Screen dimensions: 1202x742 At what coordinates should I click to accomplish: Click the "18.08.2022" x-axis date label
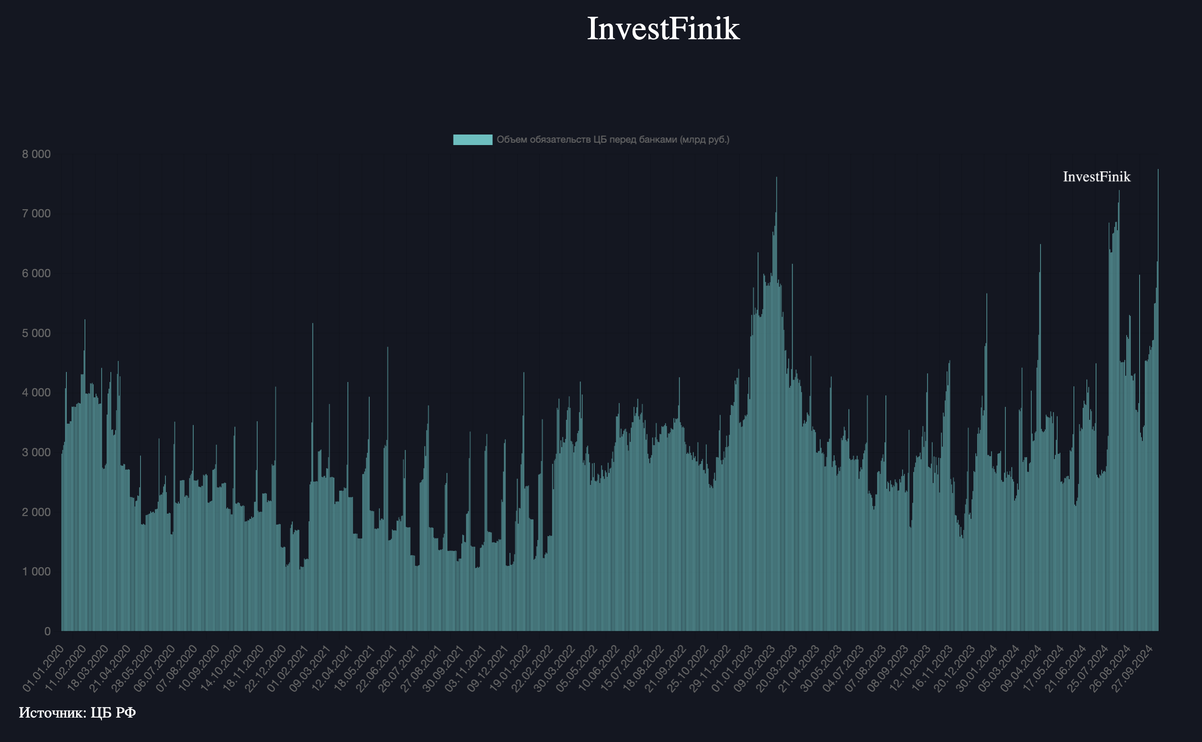coord(645,668)
